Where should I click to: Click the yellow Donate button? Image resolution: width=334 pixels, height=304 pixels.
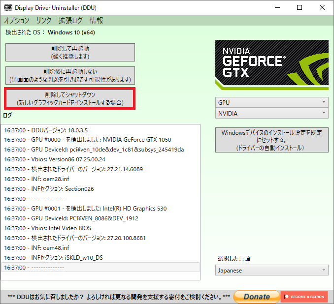[x=257, y=297]
